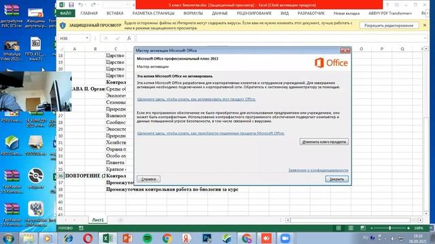Open Google Chrome from the taskbar
Viewport: 435px width, 244px height.
click(167, 238)
